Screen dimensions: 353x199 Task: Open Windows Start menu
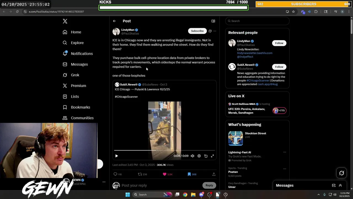coord(128,195)
